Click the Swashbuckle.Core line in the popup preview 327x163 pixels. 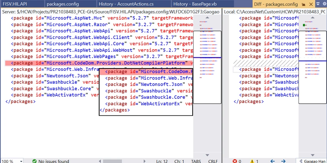coord(149,97)
